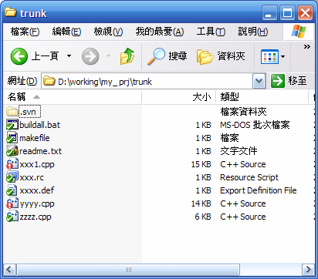Maximize the trunk window
Image resolution: width=318 pixels, height=279 pixels.
(287, 12)
